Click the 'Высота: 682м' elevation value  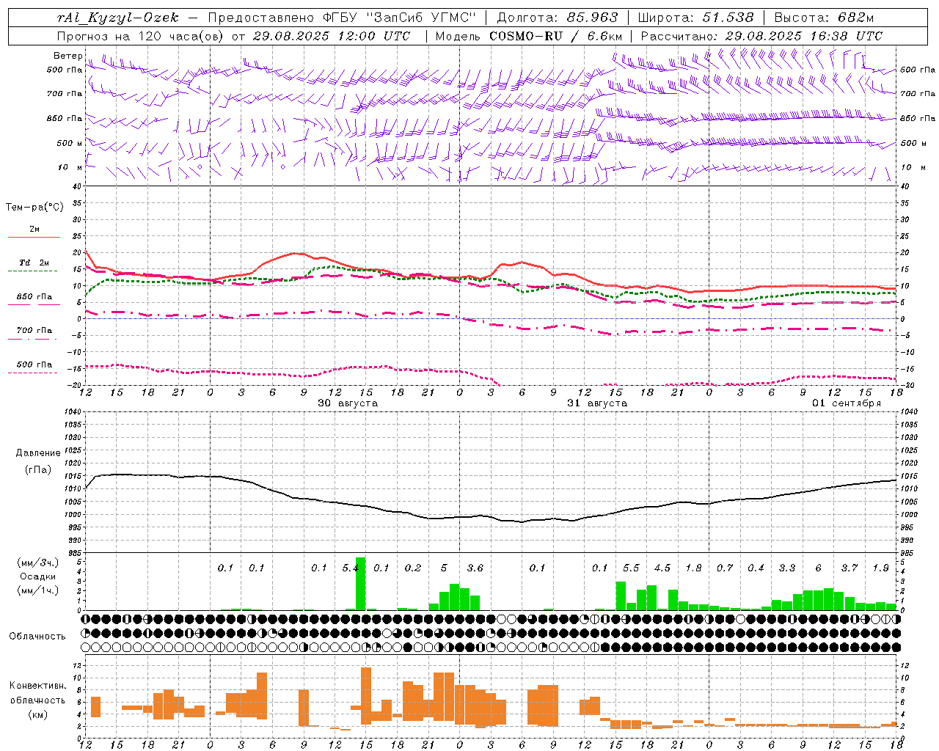(x=824, y=18)
